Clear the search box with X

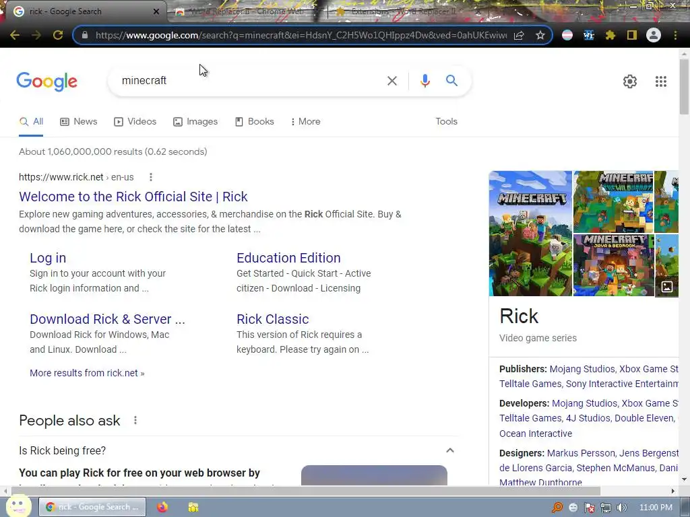point(391,81)
